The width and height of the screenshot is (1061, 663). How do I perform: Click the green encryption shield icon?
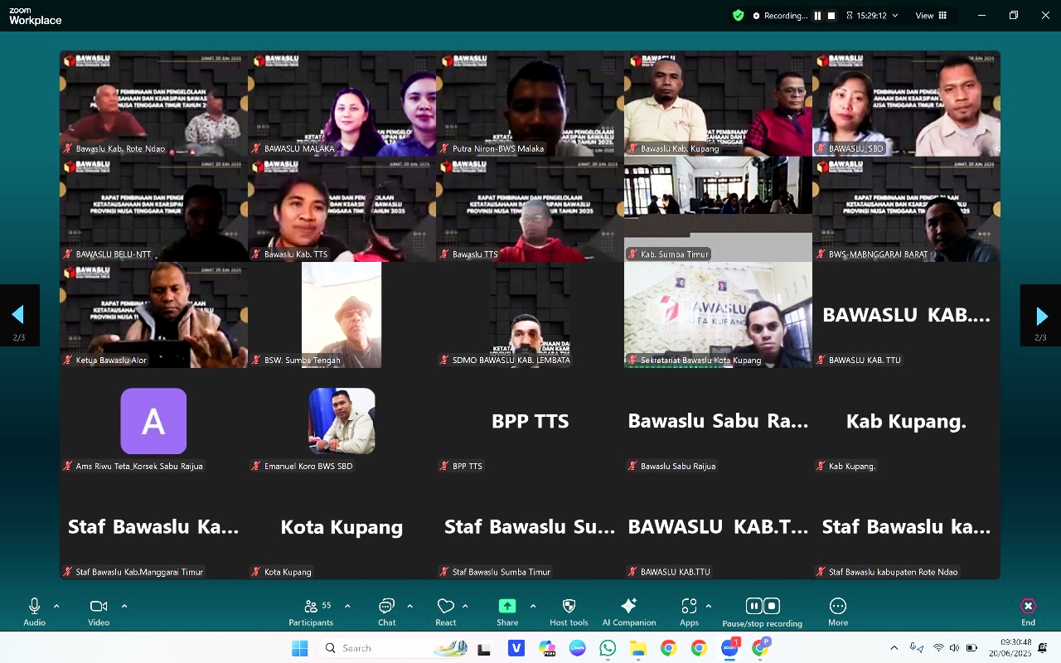pos(738,15)
